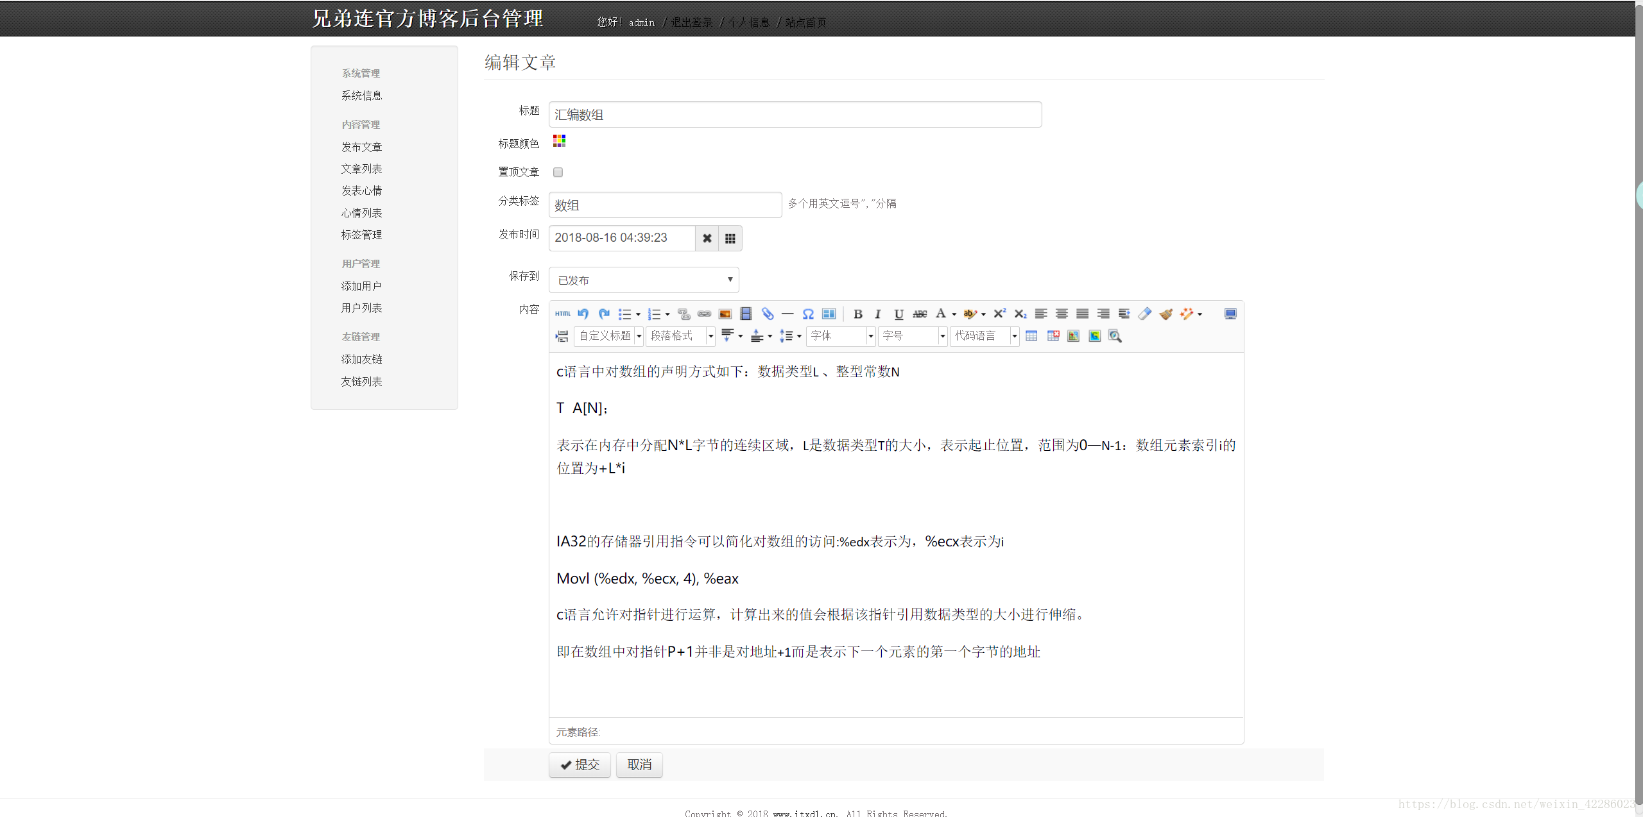Screen dimensions: 1643x817
Task: Click the 取消 cancel button
Action: coord(639,765)
